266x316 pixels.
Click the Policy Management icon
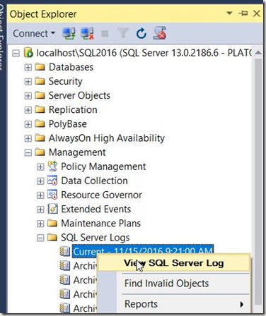52,166
